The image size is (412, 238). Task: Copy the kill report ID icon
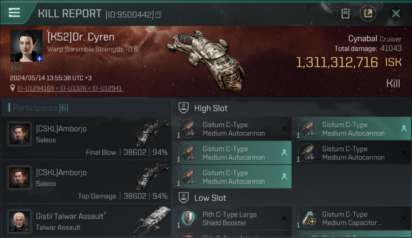pos(158,14)
